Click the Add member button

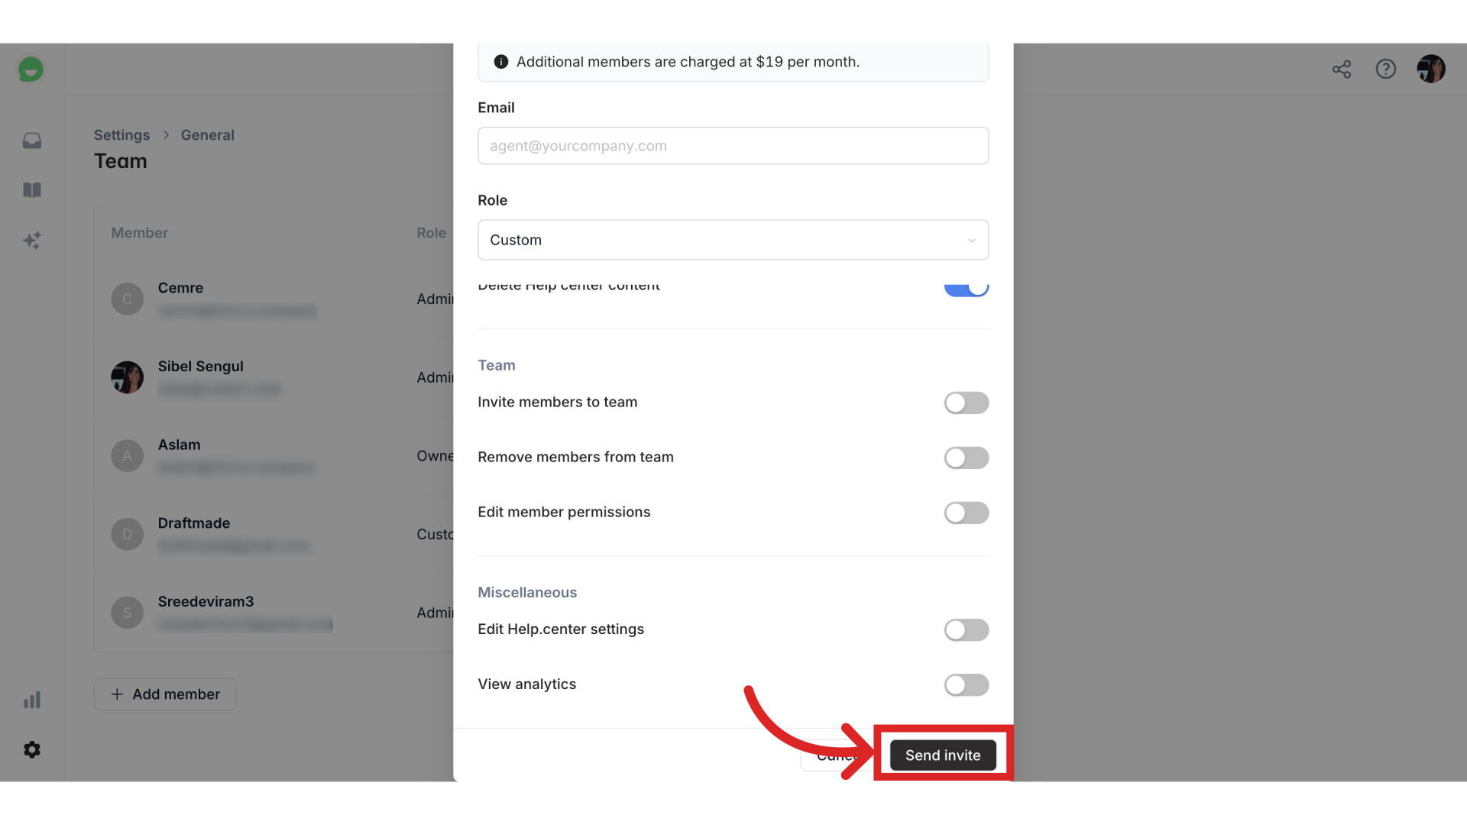point(164,693)
